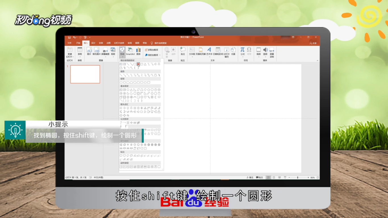This screenshot has width=388, height=218.
Task: Open the 屏幕截图 (Screenshot) dropdown
Action: click(105, 52)
